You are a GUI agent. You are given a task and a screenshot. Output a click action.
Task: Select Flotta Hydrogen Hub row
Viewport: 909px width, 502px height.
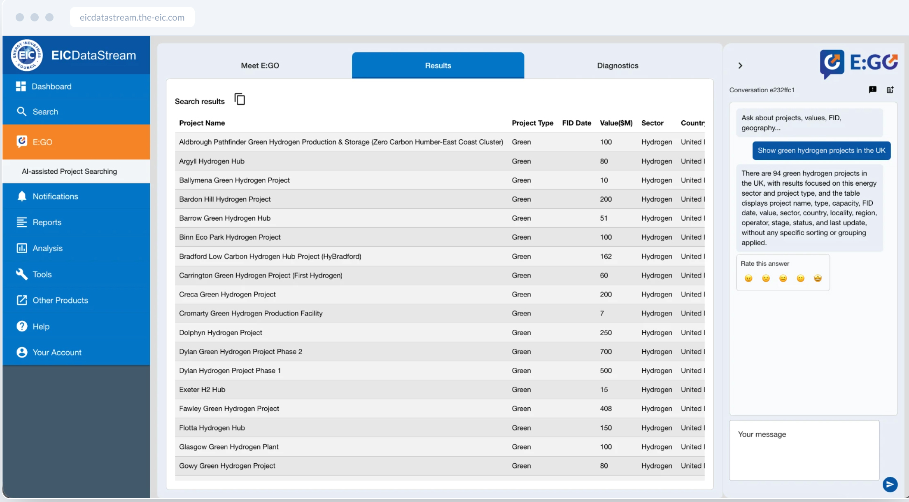tap(440, 427)
